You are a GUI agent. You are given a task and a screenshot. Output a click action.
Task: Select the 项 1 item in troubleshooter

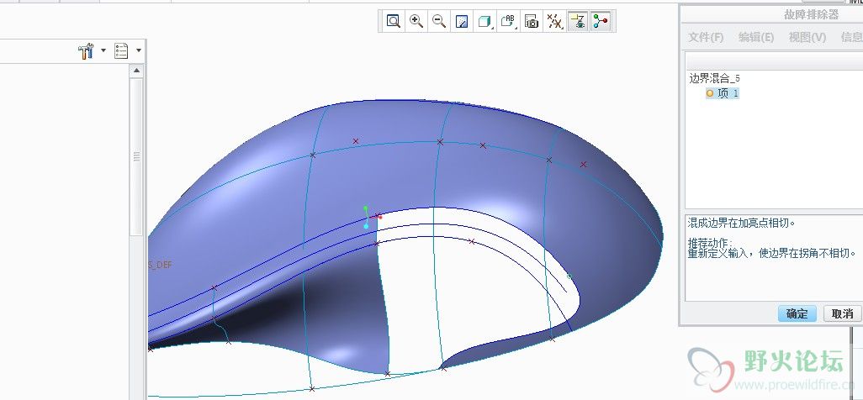(x=723, y=93)
